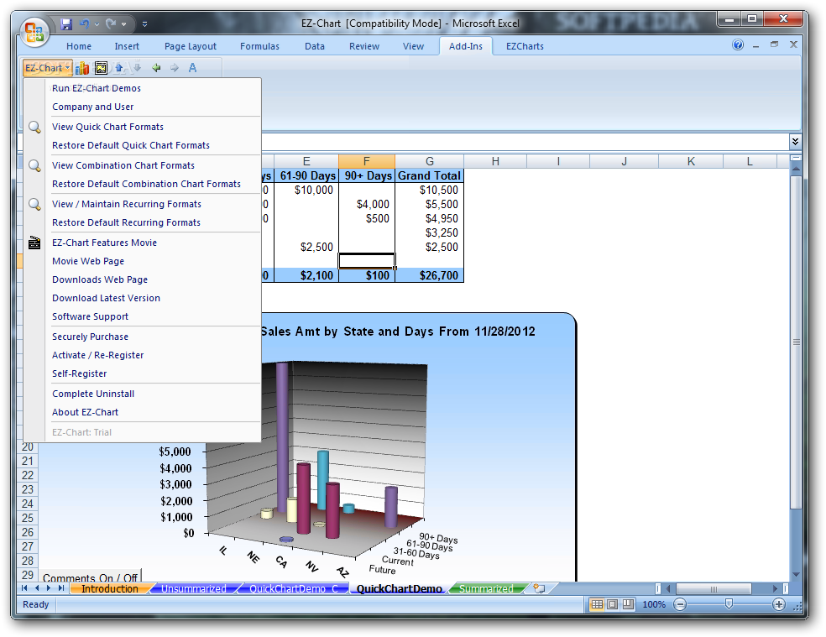Open the Summarized sheet tab
The image size is (826, 637).
point(486,588)
